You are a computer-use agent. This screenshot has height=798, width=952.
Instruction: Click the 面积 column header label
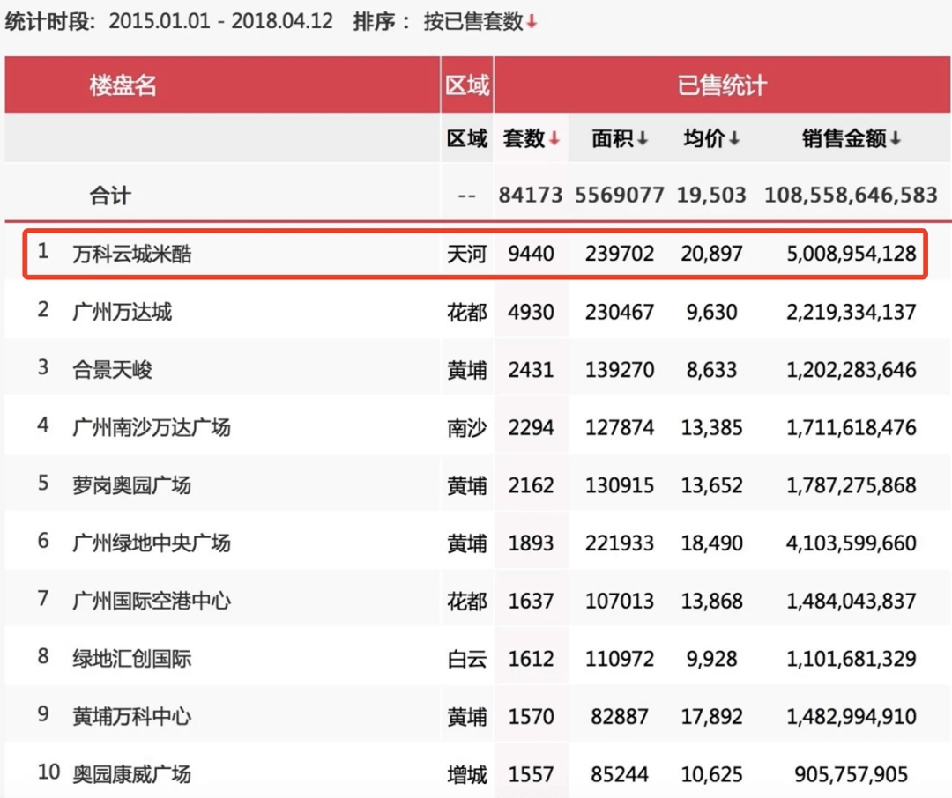[613, 139]
